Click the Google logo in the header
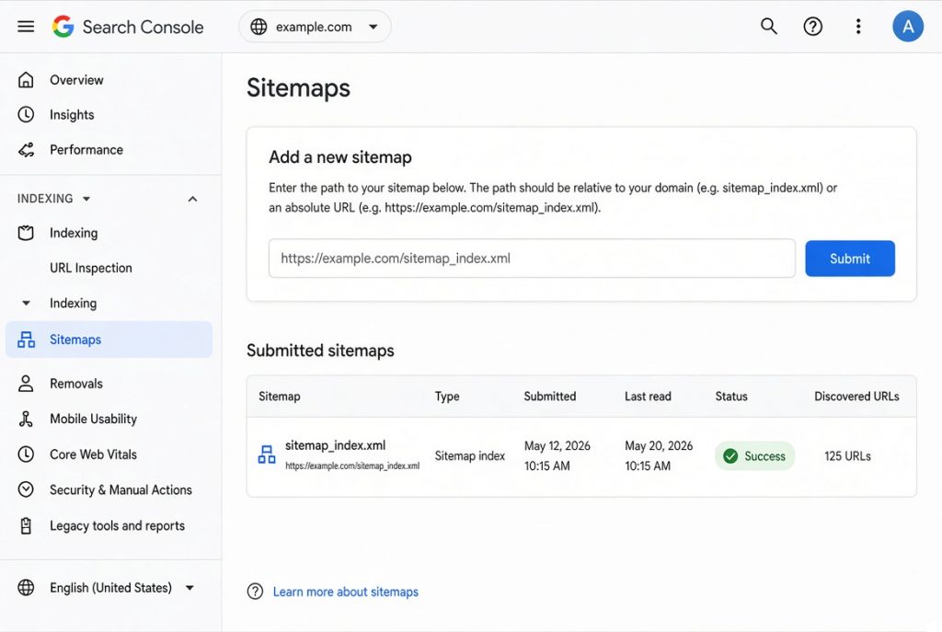 [63, 27]
